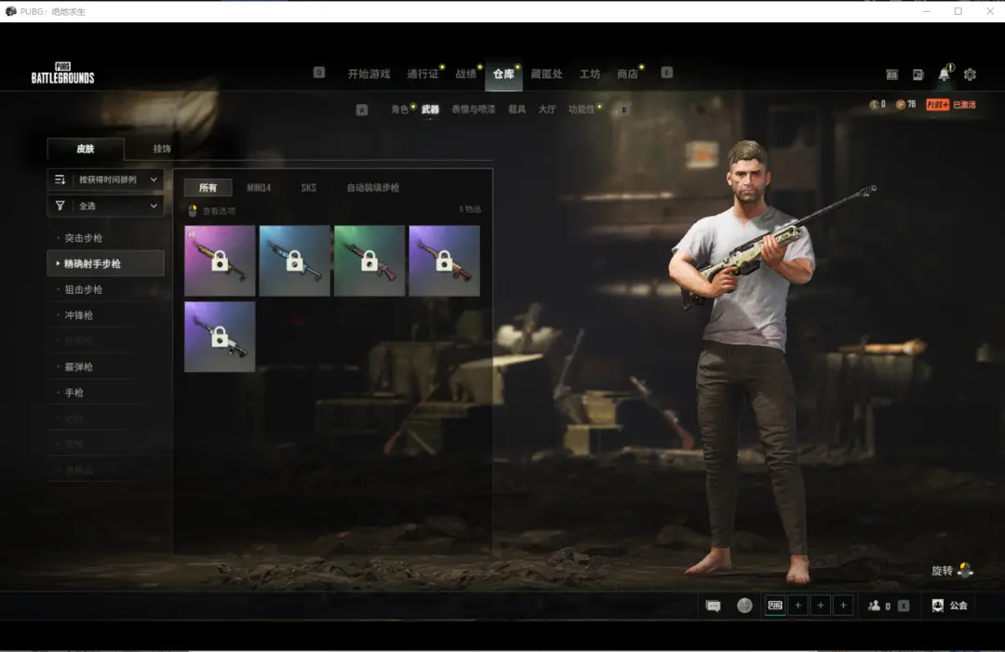
Task: Switch to 表情与喷漆 sub-tab
Action: tap(473, 110)
